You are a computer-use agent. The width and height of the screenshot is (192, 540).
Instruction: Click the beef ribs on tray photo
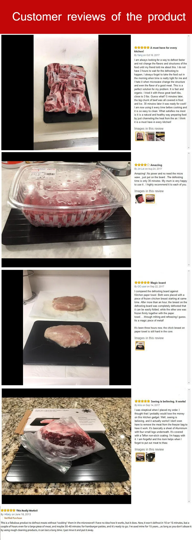tap(66, 92)
